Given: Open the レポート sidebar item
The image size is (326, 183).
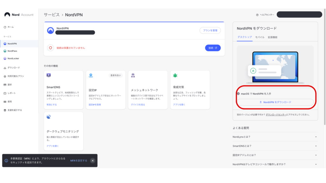Looking at the screenshot, I should pos(11,93).
